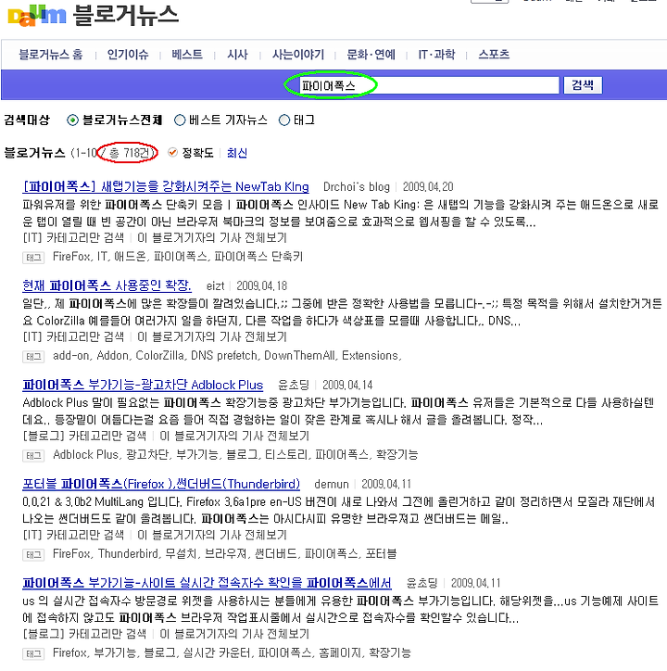Image resolution: width=667 pixels, height=671 pixels.
Task: Open 포터블 파이어폭스 Thunderbird article link
Action: [161, 484]
